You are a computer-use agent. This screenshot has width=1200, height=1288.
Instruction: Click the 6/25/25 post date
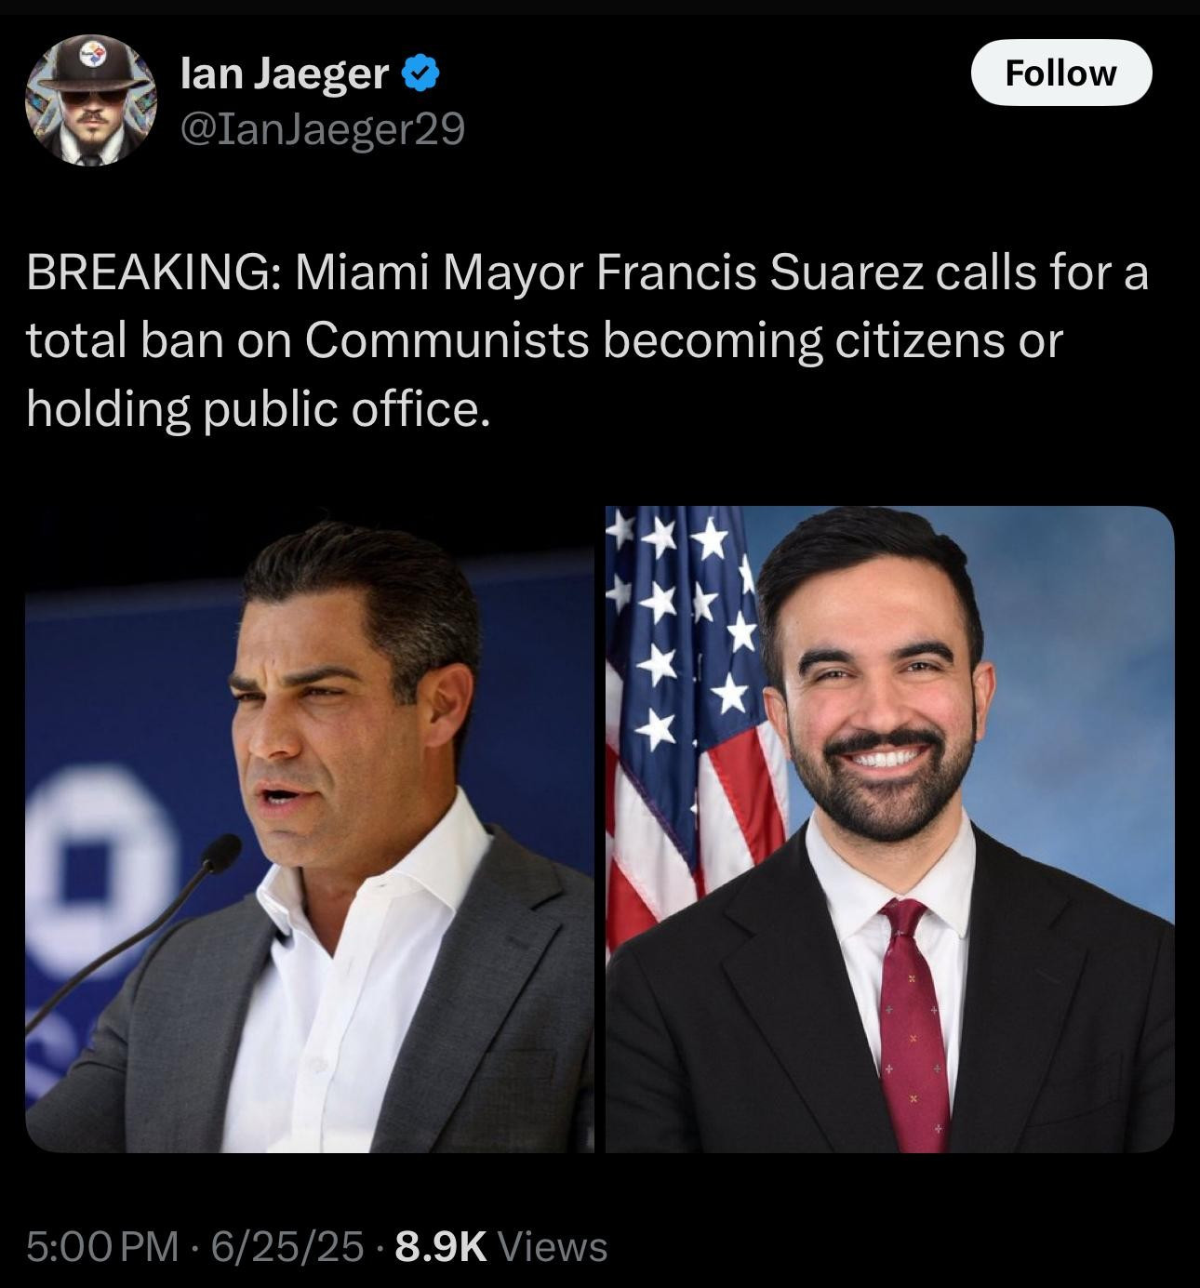(287, 1246)
